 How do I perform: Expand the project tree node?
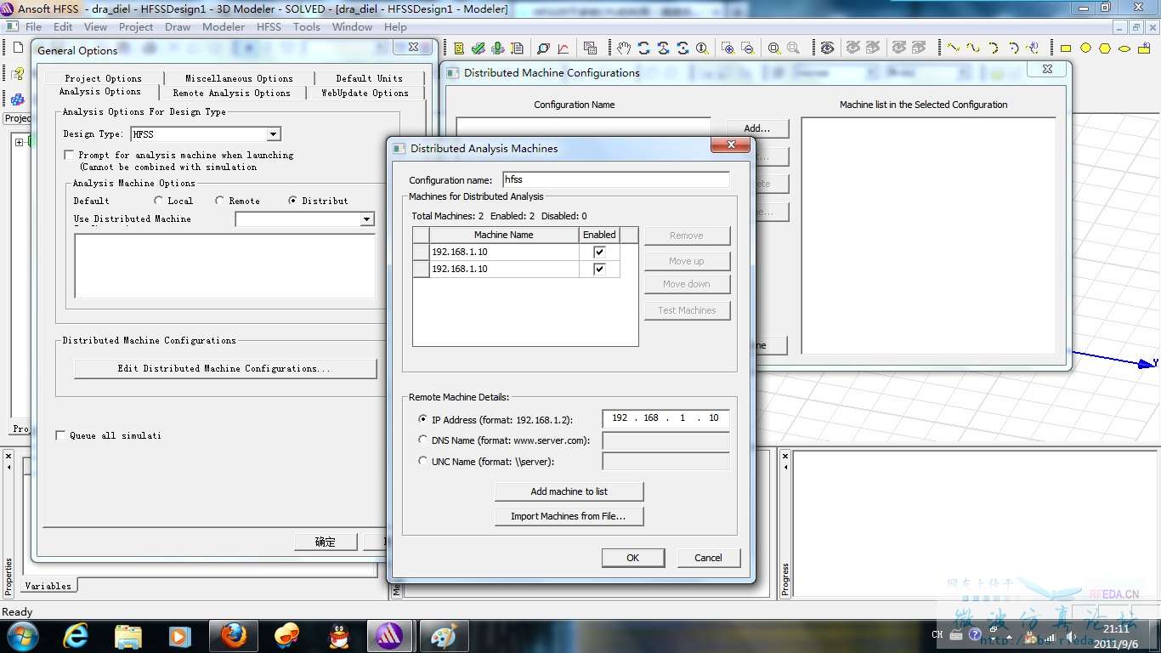(x=19, y=142)
